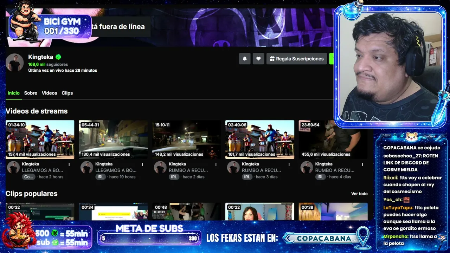450x253 pixels.
Task: Select the IRL tag next to 'hace 3 días'
Action: (x=247, y=177)
